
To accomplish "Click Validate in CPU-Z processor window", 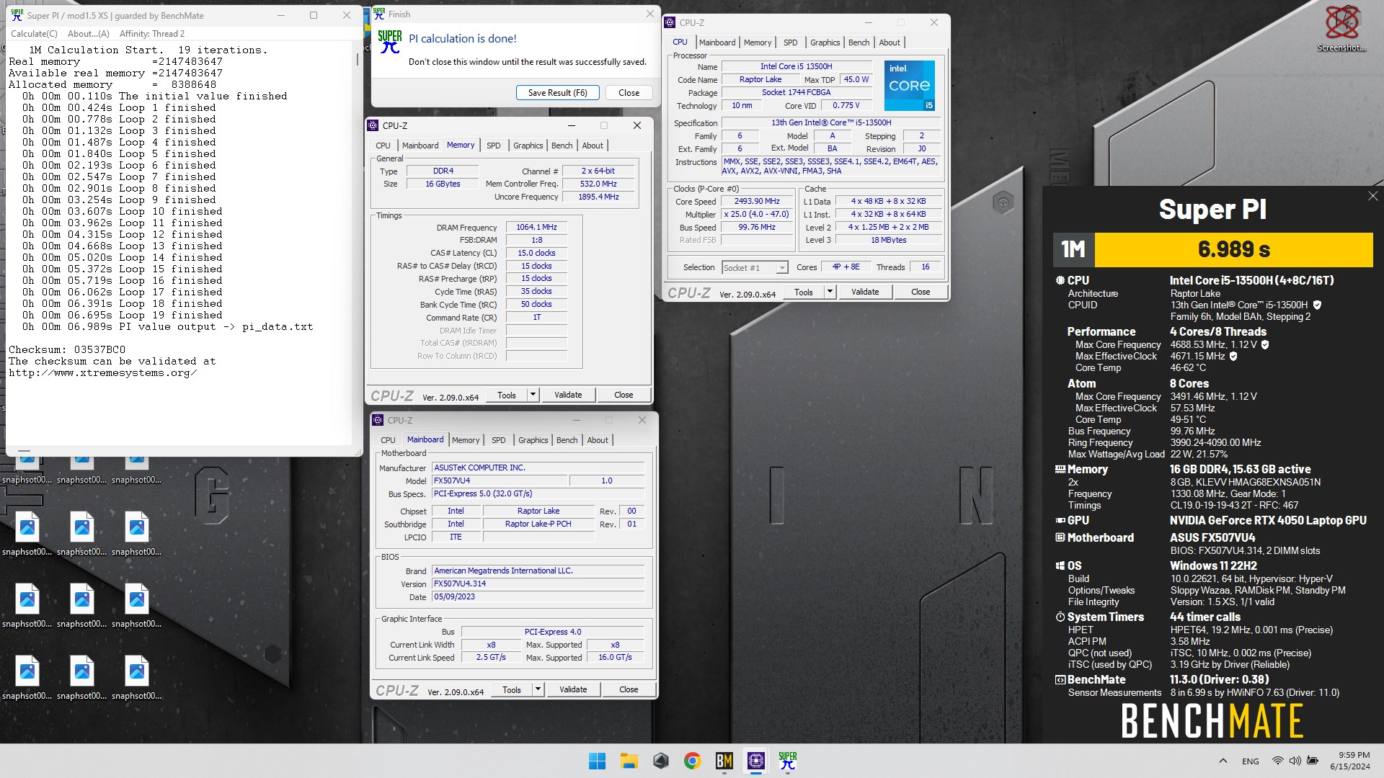I will click(865, 292).
